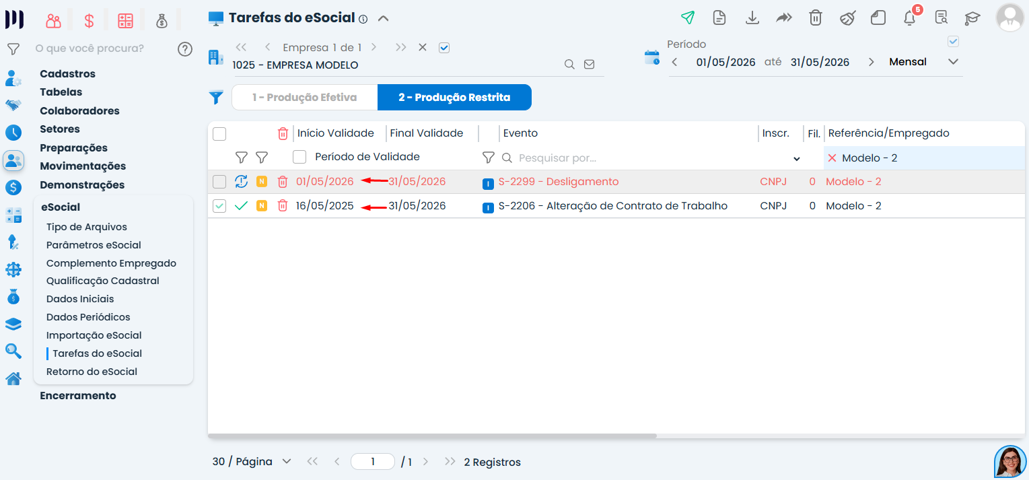Screen dimensions: 1029x480
Task: Toggle the select-all header checkbox
Action: [x=219, y=134]
